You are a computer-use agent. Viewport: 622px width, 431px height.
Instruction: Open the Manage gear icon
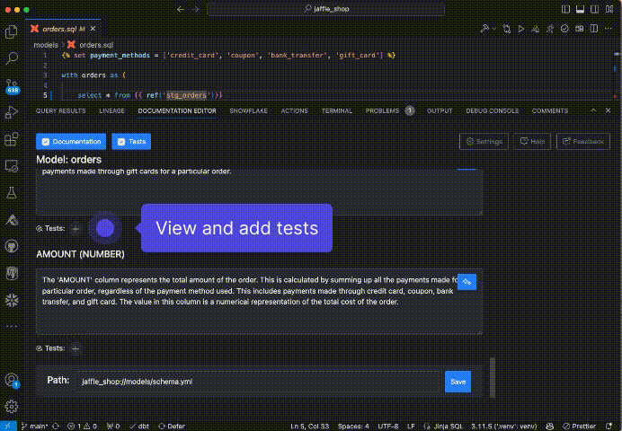tap(12, 406)
